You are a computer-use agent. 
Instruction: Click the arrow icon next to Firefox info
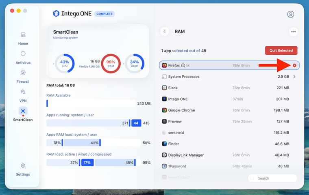coord(188,65)
